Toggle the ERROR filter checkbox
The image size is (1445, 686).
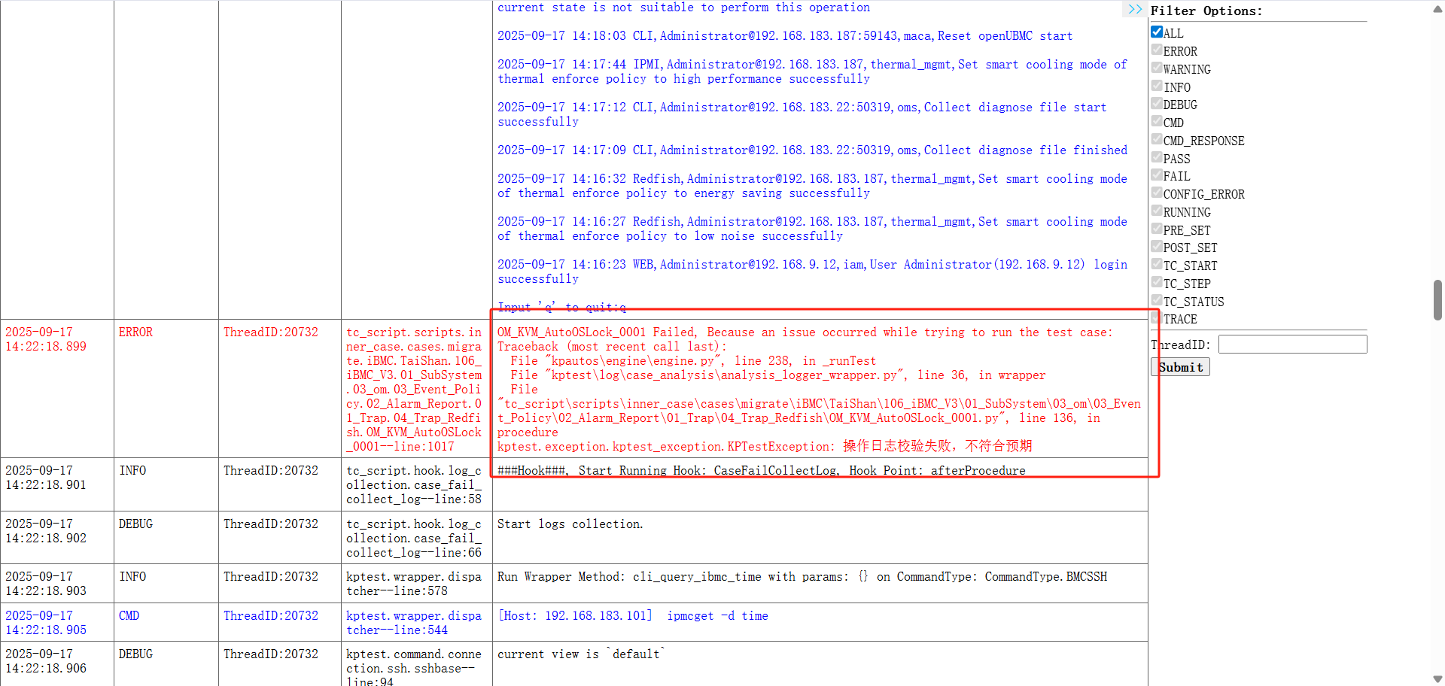[x=1157, y=50]
